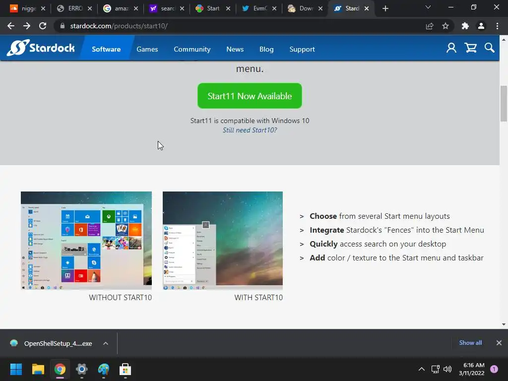This screenshot has height=381, width=508.
Task: Open the Chrome three-dot menu
Action: click(497, 26)
